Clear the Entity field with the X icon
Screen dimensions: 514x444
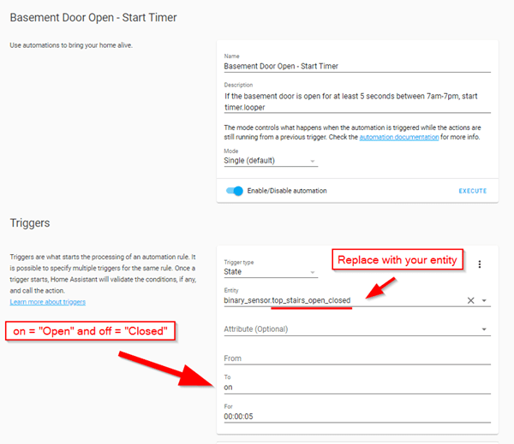coord(470,300)
